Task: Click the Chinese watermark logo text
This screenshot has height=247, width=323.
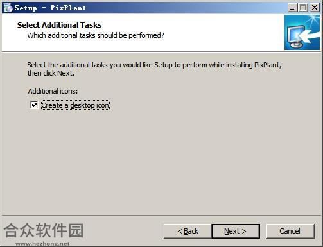Action: 44,230
